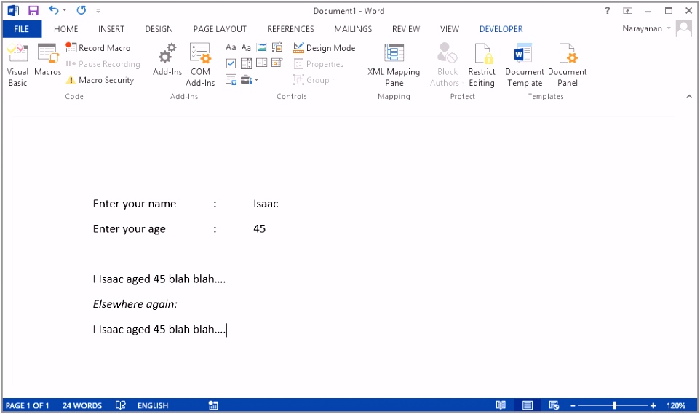Switch to the MAILINGS tab
Image resolution: width=700 pixels, height=414 pixels.
coord(353,29)
